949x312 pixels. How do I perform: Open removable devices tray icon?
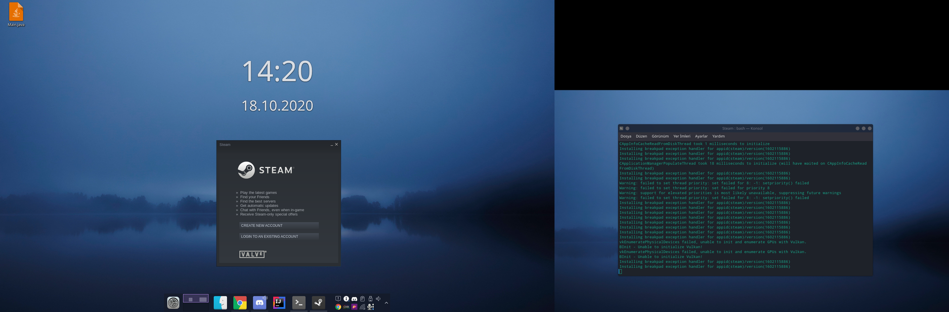pyautogui.click(x=370, y=299)
